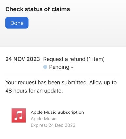Click the 24 NOV 2023 claim date
The width and height of the screenshot is (126, 139).
(x=23, y=59)
